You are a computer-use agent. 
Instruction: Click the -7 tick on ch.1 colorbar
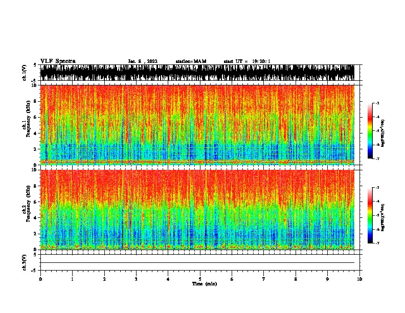tap(377, 159)
